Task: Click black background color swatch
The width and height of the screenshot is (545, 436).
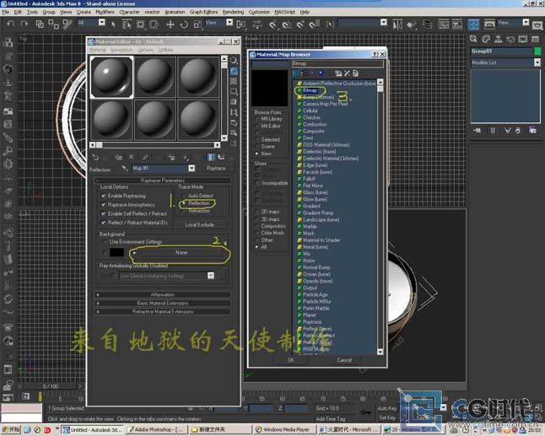Action: point(116,252)
